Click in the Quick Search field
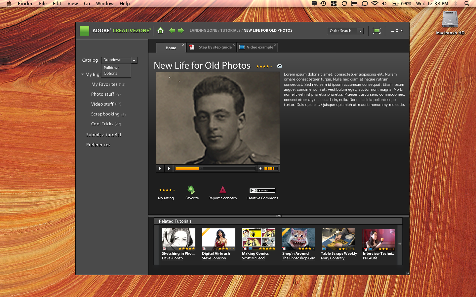 pyautogui.click(x=342, y=31)
